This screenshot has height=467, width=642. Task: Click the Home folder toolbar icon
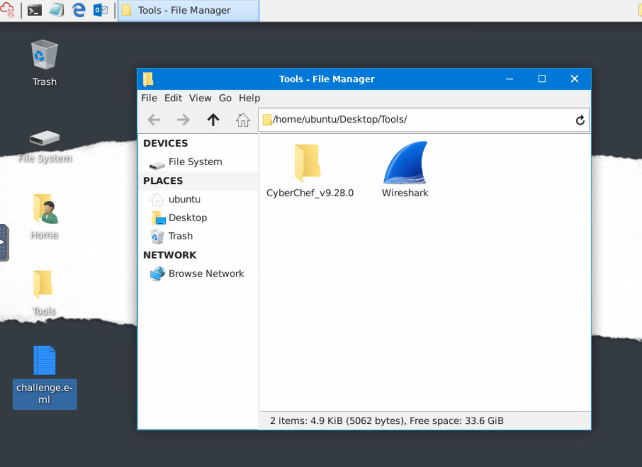243,120
